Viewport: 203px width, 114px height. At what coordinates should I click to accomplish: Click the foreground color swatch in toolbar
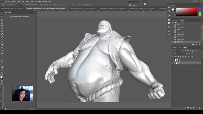[x=1, y=77]
